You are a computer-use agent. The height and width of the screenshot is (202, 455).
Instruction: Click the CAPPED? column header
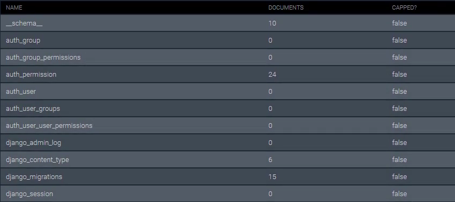404,8
